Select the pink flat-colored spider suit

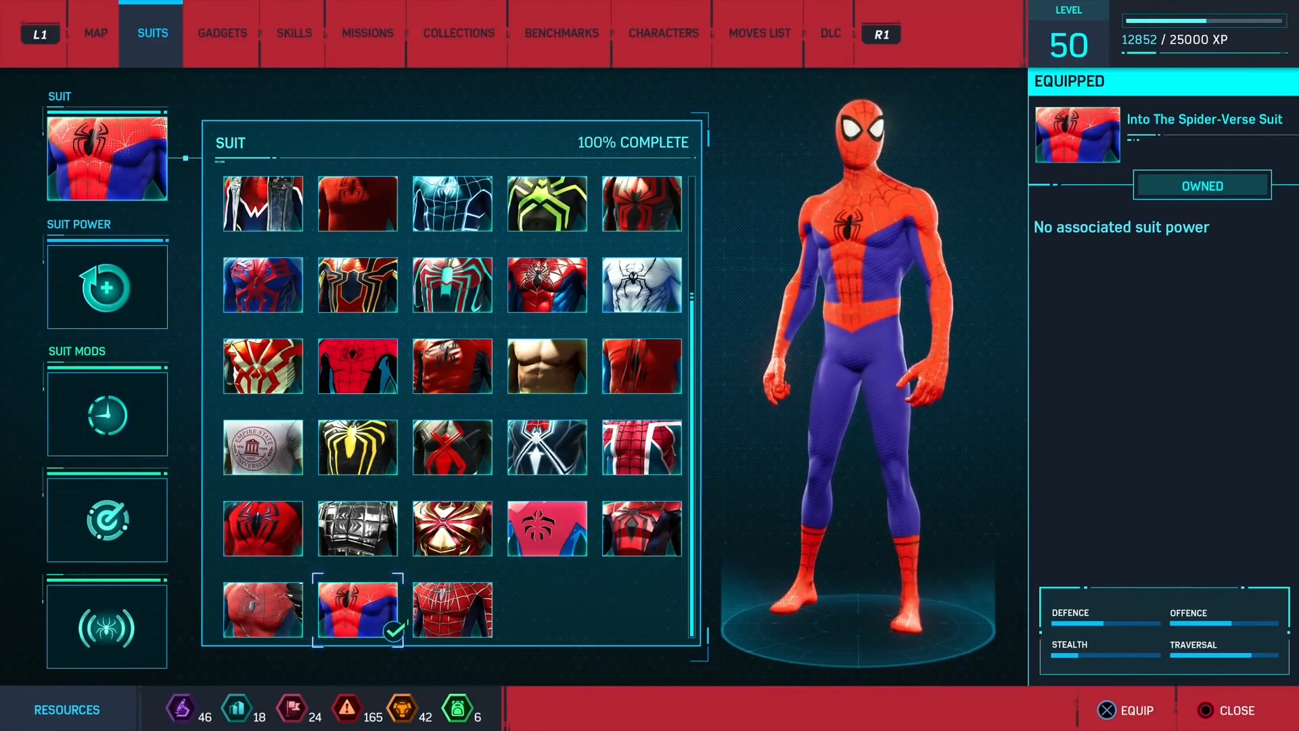[547, 529]
